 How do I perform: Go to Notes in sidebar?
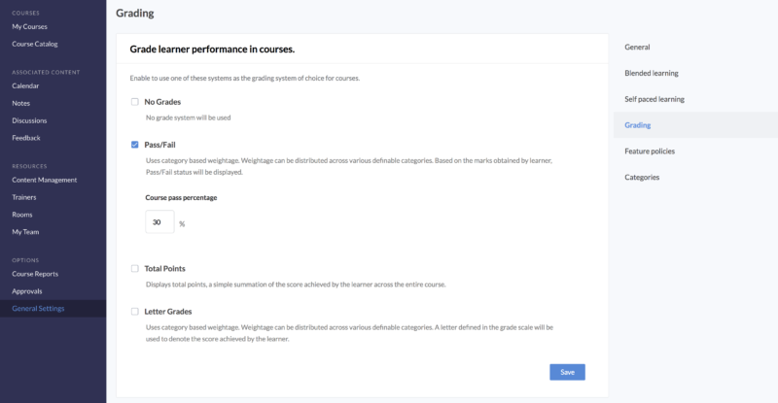pyautogui.click(x=21, y=103)
